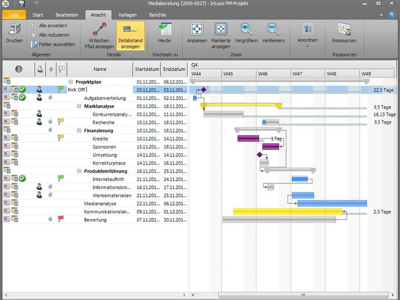Click green checkmark on Kick Off row
400x300 pixels.
(x=23, y=89)
